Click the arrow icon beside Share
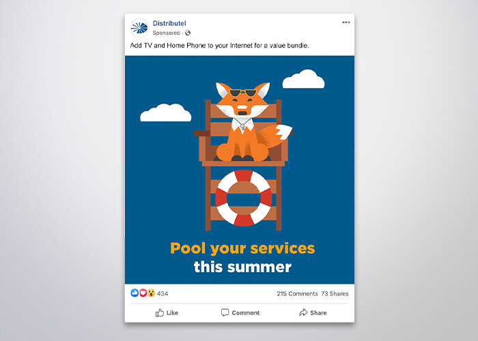 tap(303, 312)
